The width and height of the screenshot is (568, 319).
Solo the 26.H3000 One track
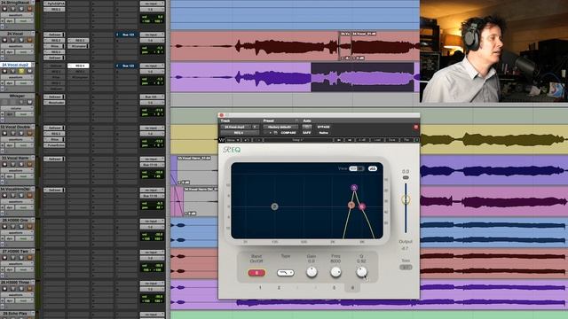[x=21, y=227]
